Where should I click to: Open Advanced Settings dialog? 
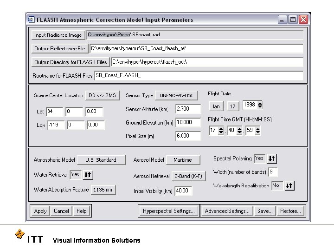coord(227,211)
